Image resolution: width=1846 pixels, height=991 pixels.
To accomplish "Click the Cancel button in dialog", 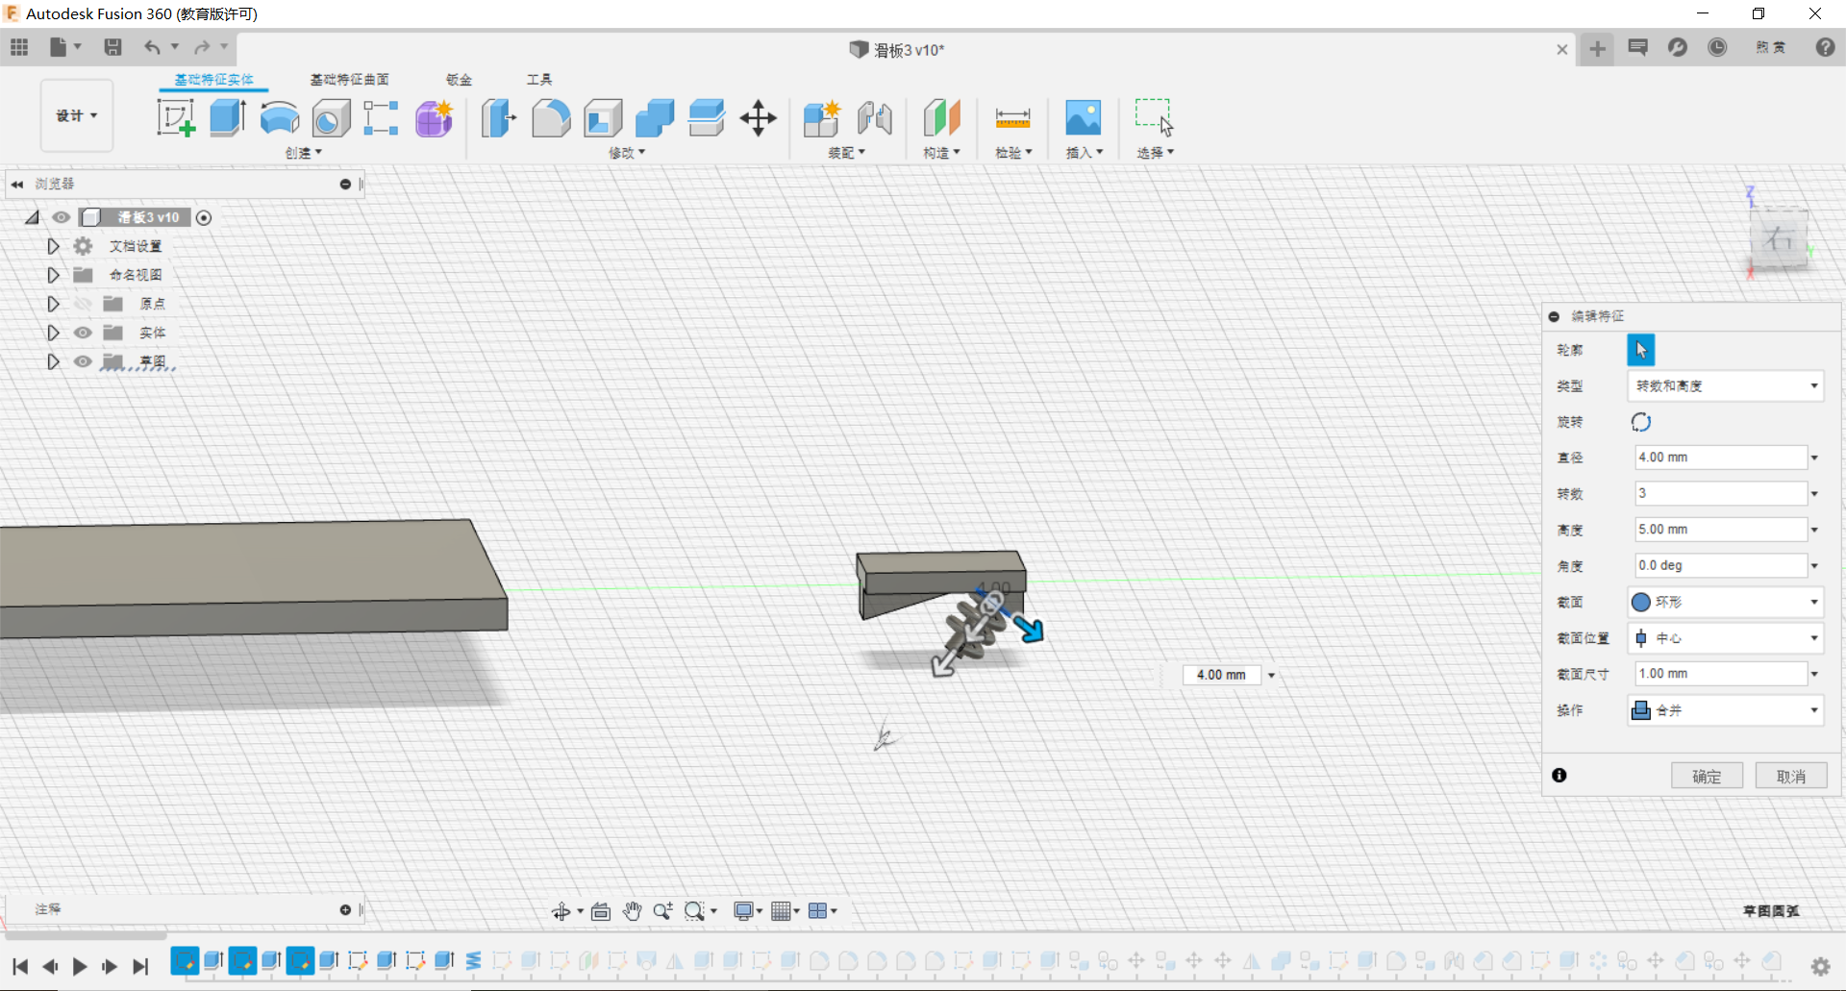I will tap(1791, 776).
